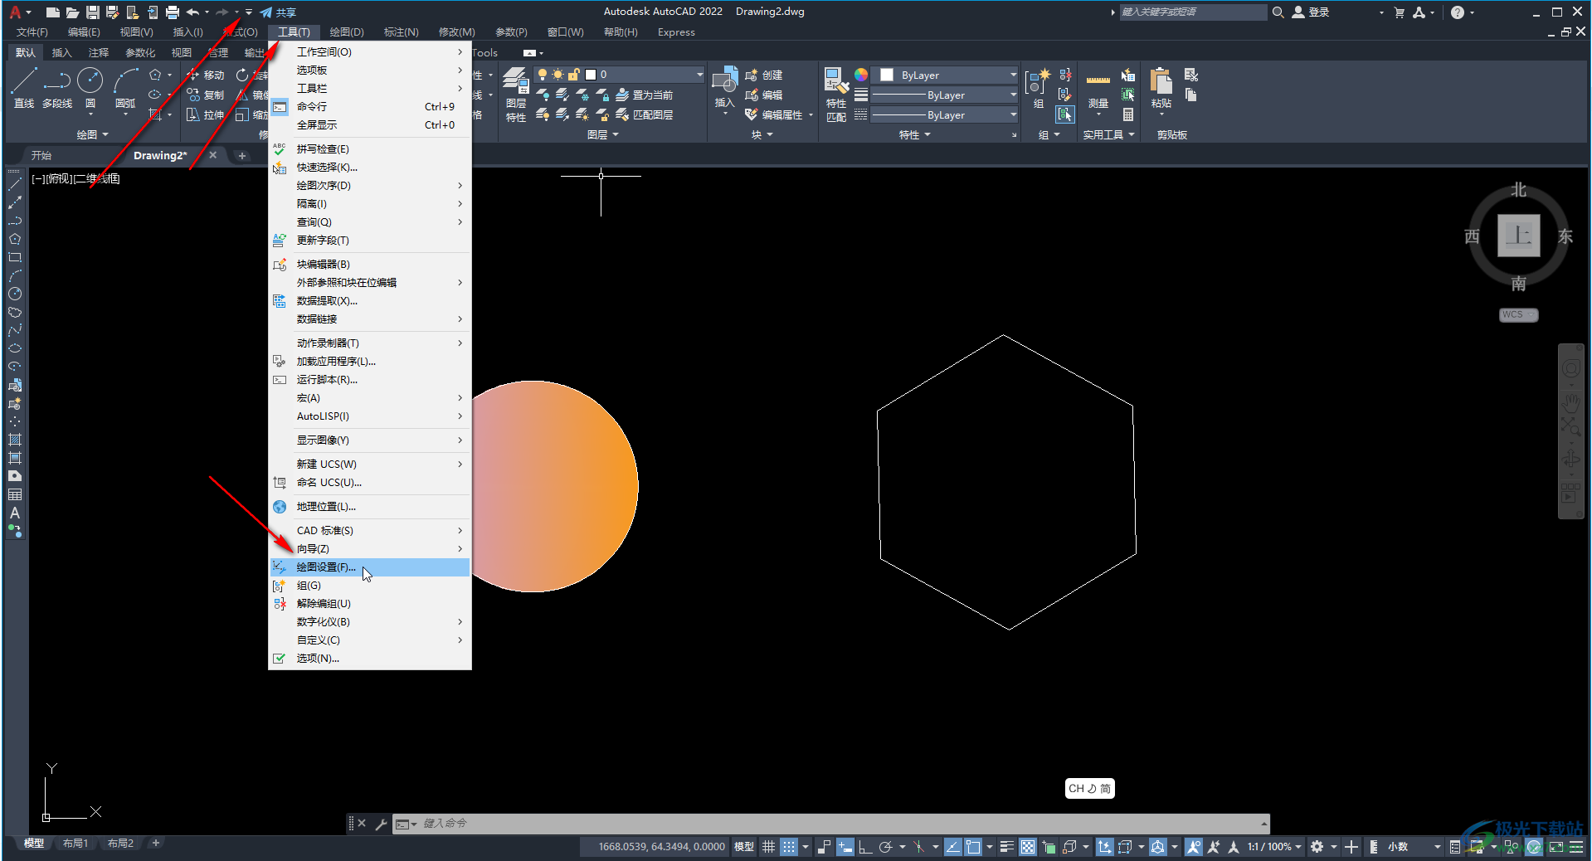This screenshot has width=1592, height=861.
Task: Expand the 块 (Block) panel title
Action: click(x=762, y=134)
